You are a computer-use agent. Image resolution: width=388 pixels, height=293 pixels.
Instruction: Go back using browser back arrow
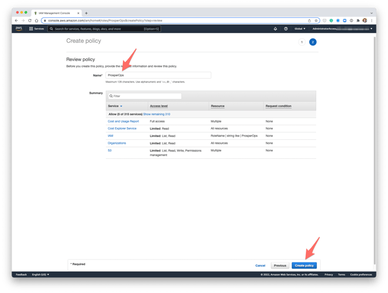16,20
